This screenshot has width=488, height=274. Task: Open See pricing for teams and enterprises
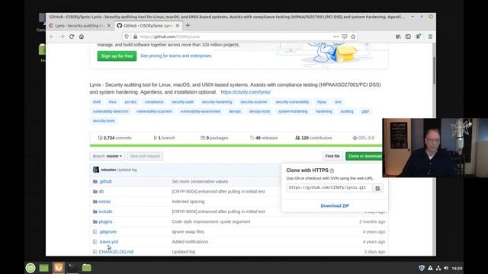pos(176,56)
